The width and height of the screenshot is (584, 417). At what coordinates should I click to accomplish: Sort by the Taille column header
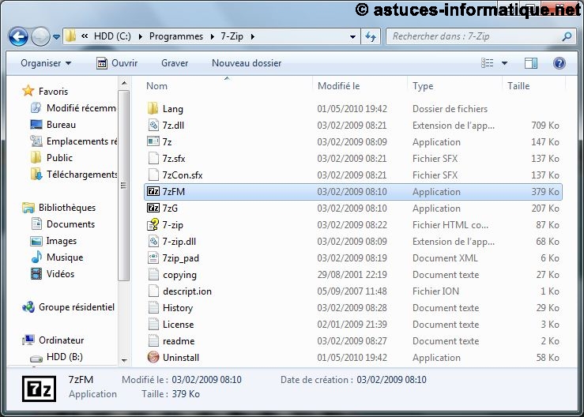coord(534,86)
